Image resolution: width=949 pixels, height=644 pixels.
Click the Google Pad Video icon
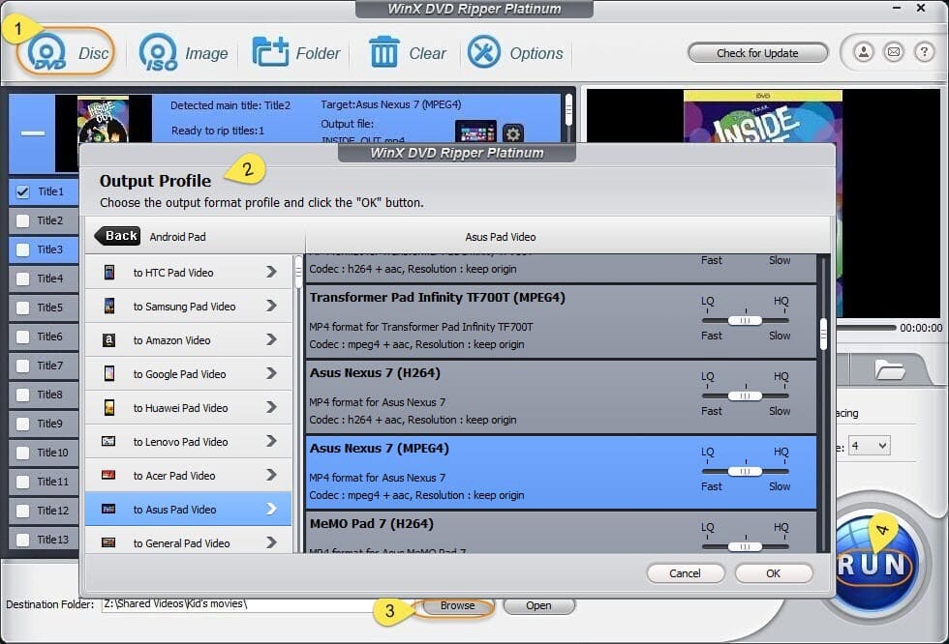108,374
